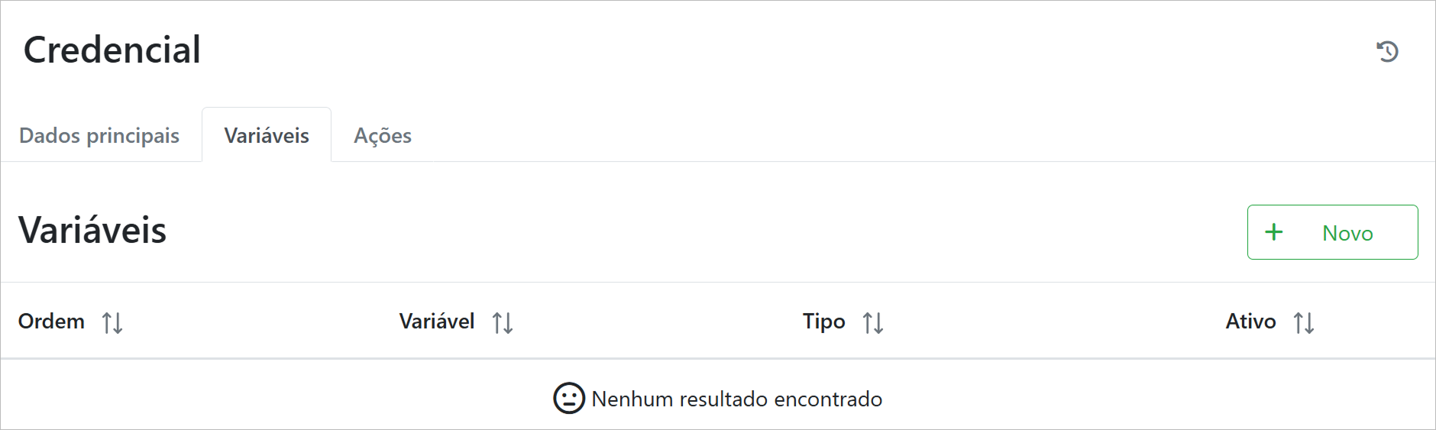Open the credential history icon

[x=1387, y=52]
